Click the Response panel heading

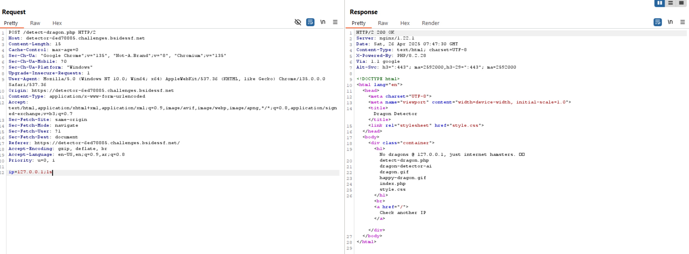(x=363, y=12)
